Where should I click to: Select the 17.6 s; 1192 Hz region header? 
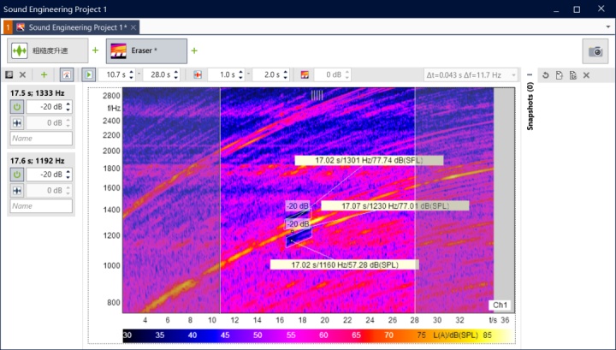coord(38,161)
